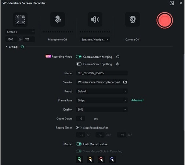Click the aspect ratio lock icon

coord(20,39)
